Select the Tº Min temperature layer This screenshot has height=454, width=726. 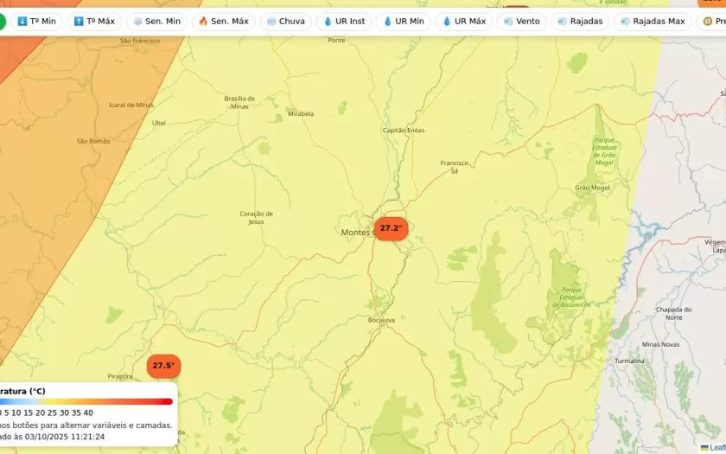coord(36,21)
